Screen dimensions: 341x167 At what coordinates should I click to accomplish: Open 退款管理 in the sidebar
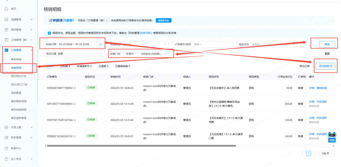tap(16, 93)
